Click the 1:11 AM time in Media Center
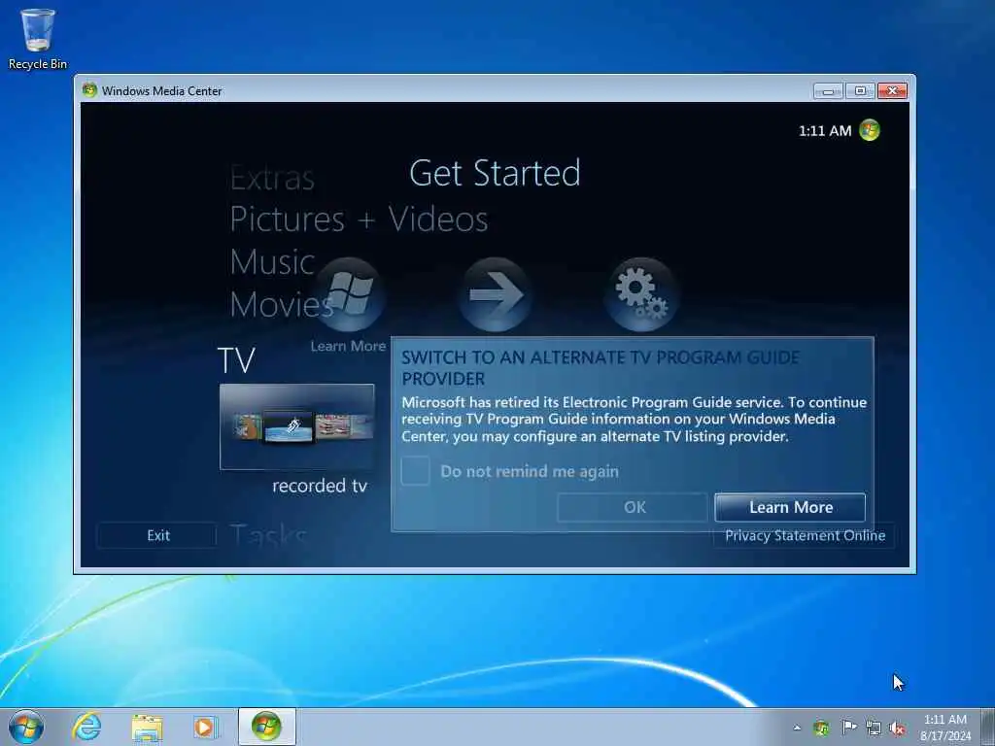The height and width of the screenshot is (746, 995). [x=824, y=131]
